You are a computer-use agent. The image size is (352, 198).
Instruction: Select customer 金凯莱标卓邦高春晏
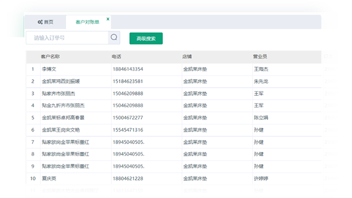tap(63, 118)
